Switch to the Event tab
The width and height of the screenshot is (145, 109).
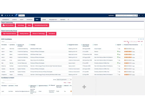(x=22, y=19)
